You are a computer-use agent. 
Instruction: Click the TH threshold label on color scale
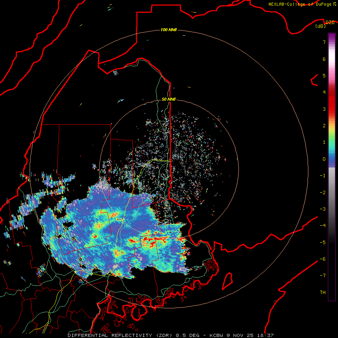point(323,293)
